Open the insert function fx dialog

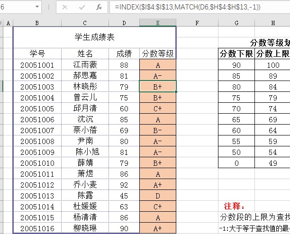coord(99,7)
